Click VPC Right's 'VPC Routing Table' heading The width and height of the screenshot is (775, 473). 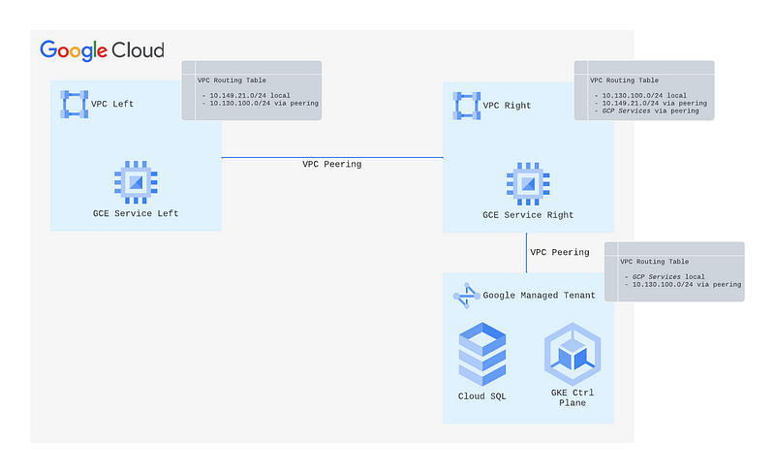coord(624,80)
